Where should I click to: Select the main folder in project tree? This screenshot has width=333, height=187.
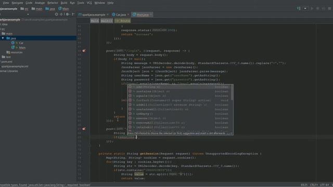pos(9,34)
